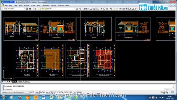The image size is (177, 100).
Task: Toggle SNAP mode in status bar
Action: (x=32, y=92)
